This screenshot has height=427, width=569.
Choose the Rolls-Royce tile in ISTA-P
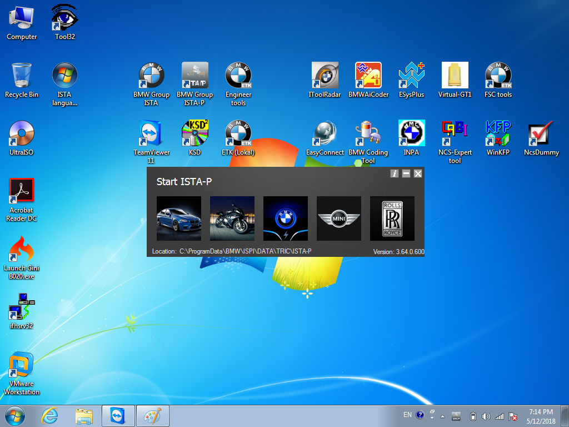[392, 219]
